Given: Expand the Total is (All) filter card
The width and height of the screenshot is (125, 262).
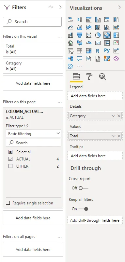Looking at the screenshot, I should (x=33, y=49).
